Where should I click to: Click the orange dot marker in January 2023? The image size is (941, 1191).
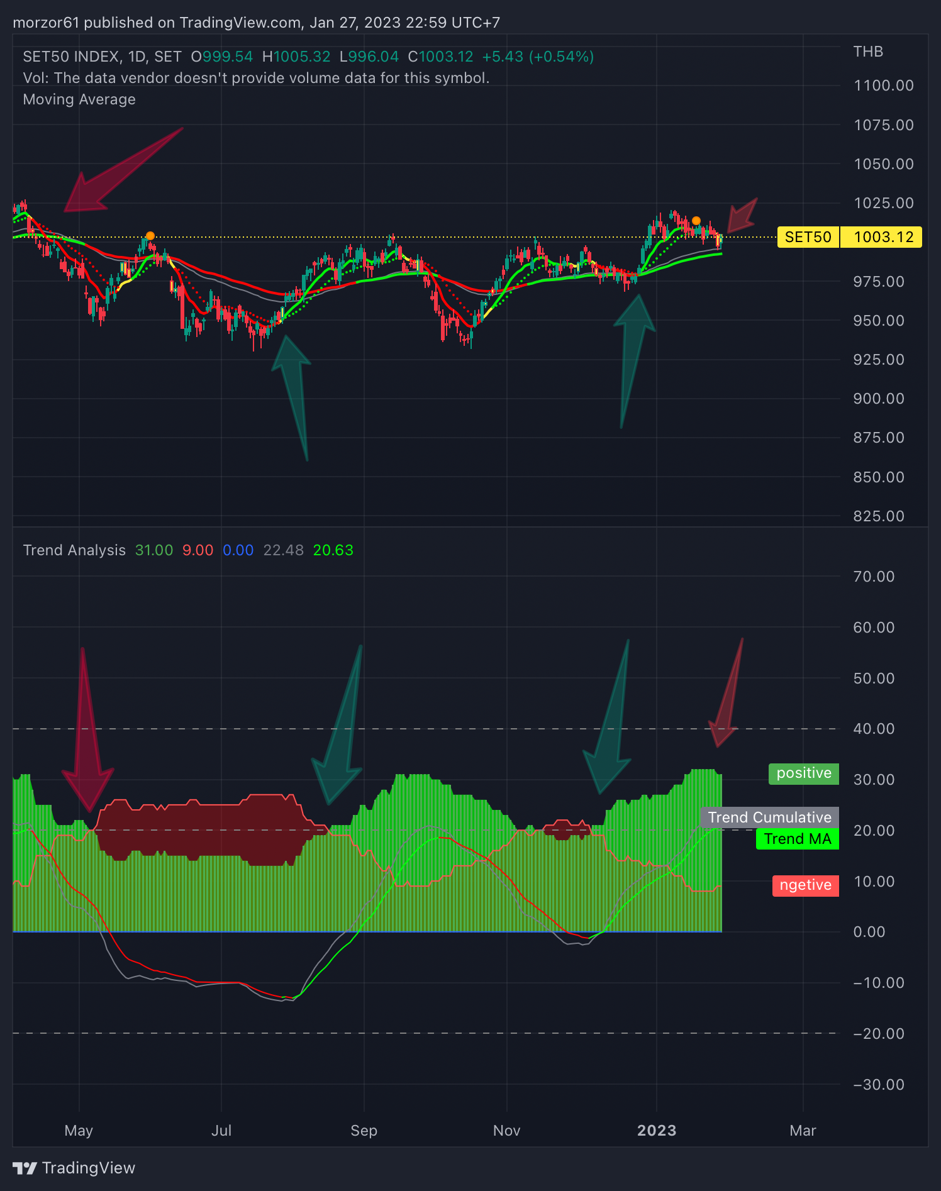pos(696,221)
